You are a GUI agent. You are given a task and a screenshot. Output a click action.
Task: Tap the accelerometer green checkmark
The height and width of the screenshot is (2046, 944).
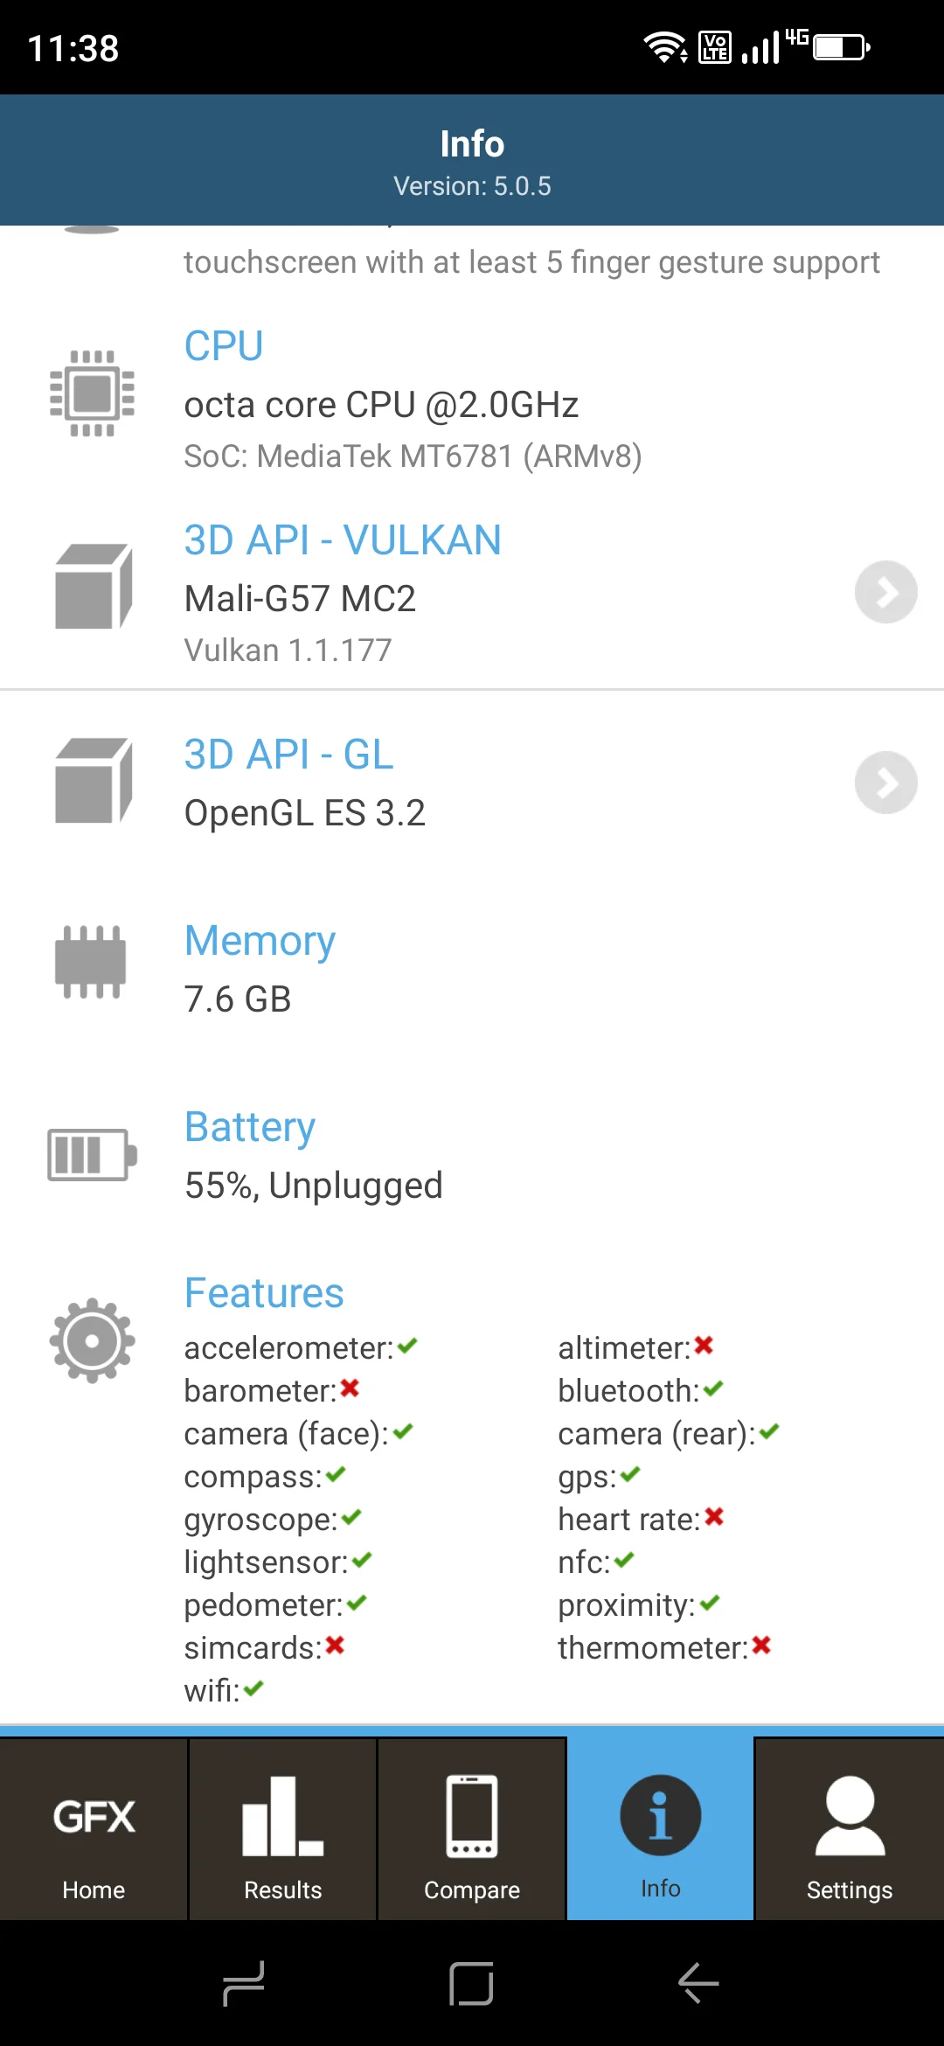407,1347
